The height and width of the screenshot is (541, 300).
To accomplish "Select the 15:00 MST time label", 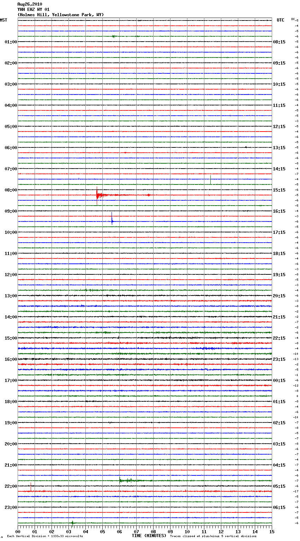I will click(11, 338).
